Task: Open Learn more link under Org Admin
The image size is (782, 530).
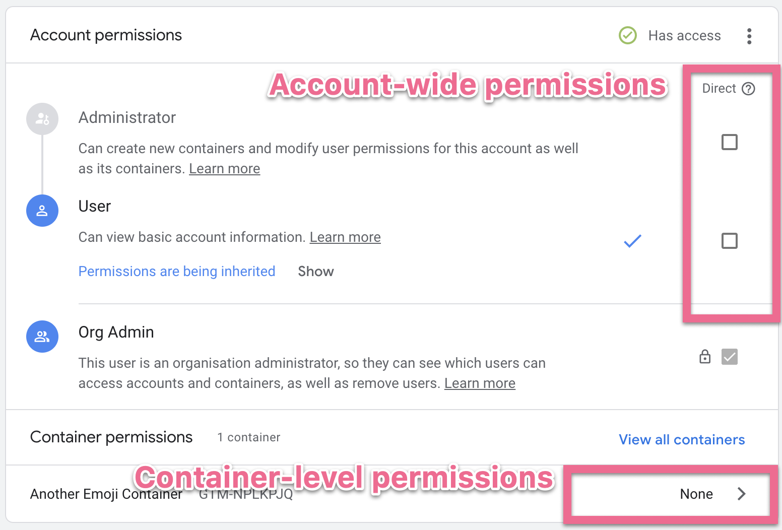Action: click(480, 383)
